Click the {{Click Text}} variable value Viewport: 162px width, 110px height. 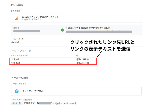[83, 63]
